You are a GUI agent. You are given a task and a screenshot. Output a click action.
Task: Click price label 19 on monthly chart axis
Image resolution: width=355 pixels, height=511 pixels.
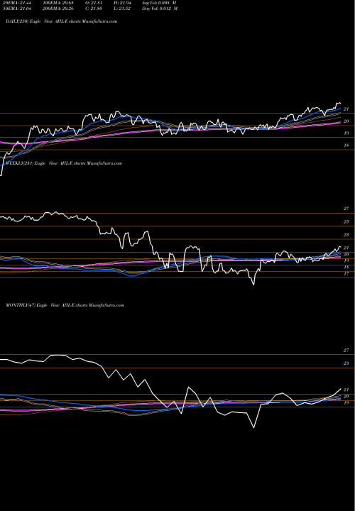pyautogui.click(x=346, y=403)
